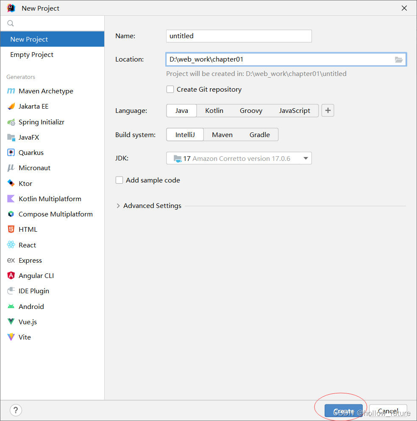
Task: Click the Angular CLI label text
Action: pyautogui.click(x=36, y=276)
